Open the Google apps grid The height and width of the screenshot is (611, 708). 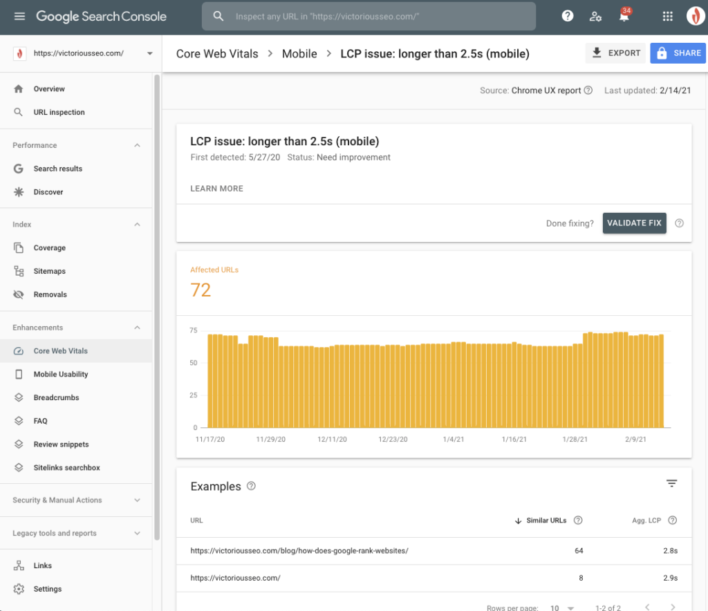pos(667,16)
